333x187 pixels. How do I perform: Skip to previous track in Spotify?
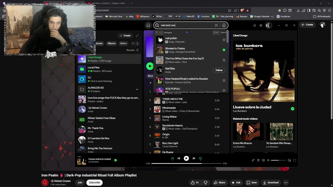[x=179, y=158]
